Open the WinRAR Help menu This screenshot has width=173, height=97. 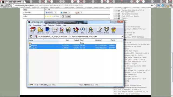click(64, 25)
